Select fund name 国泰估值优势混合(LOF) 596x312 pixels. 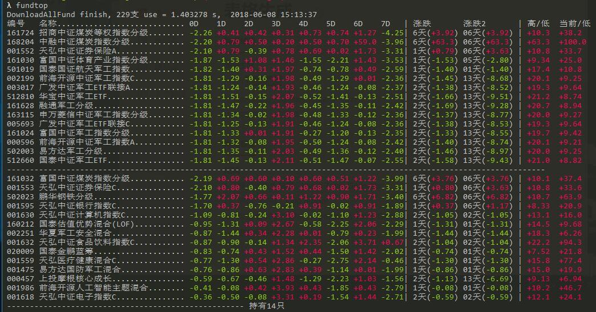(87, 224)
